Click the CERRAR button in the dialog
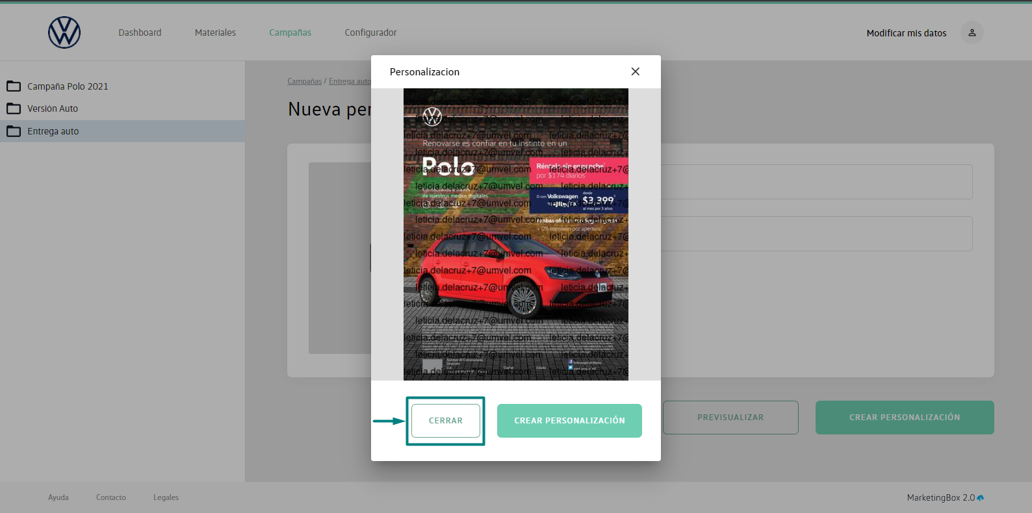The height and width of the screenshot is (513, 1032). tap(446, 421)
